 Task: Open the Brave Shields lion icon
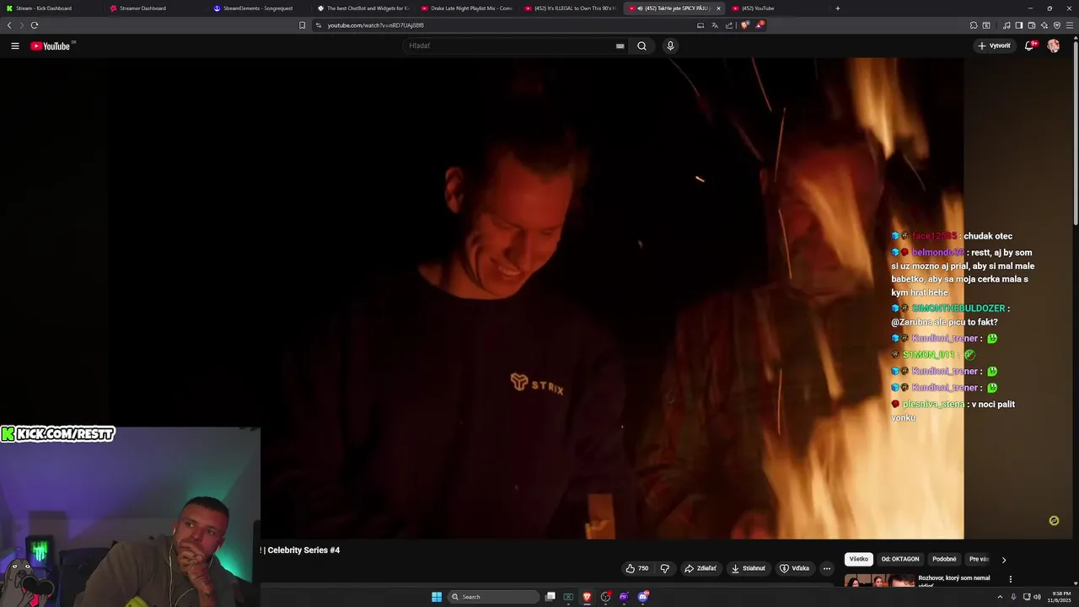point(745,25)
